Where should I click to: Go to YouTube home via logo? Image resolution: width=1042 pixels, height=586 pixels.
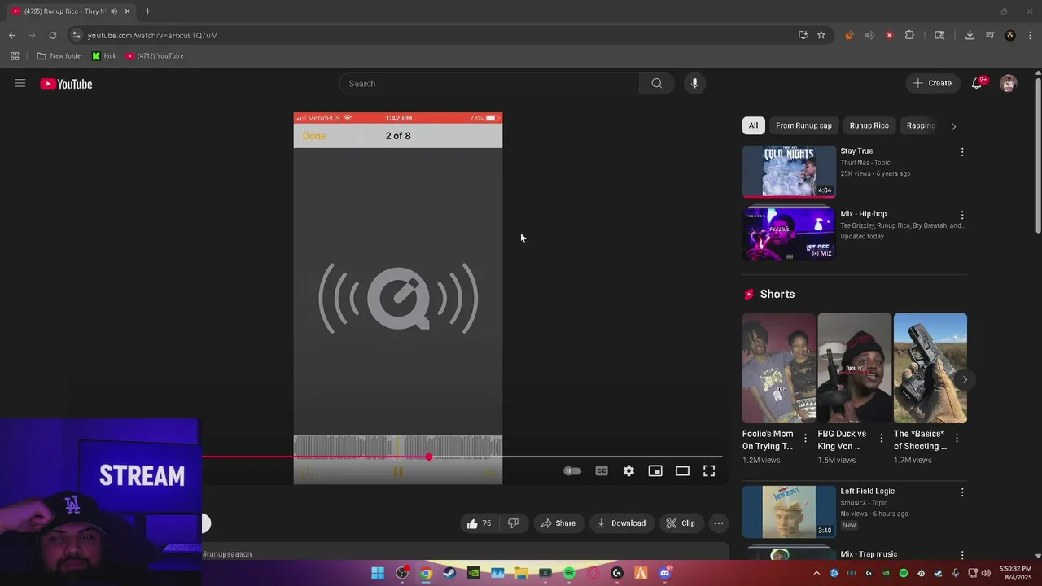point(66,84)
